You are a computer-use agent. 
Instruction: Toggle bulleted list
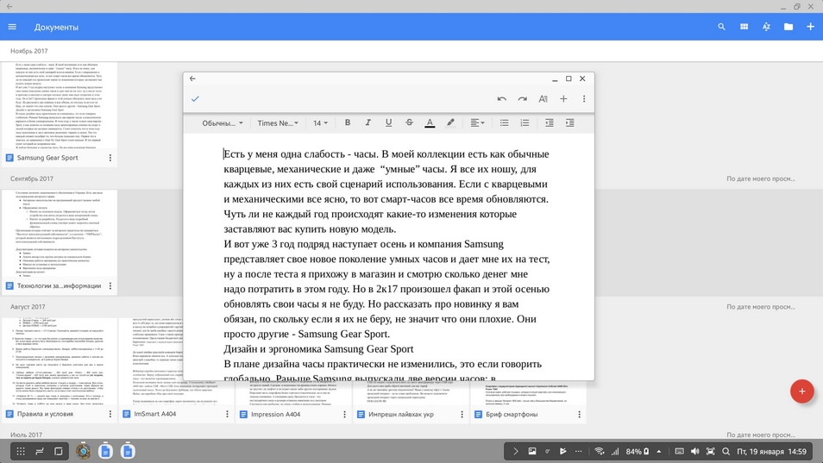[504, 122]
